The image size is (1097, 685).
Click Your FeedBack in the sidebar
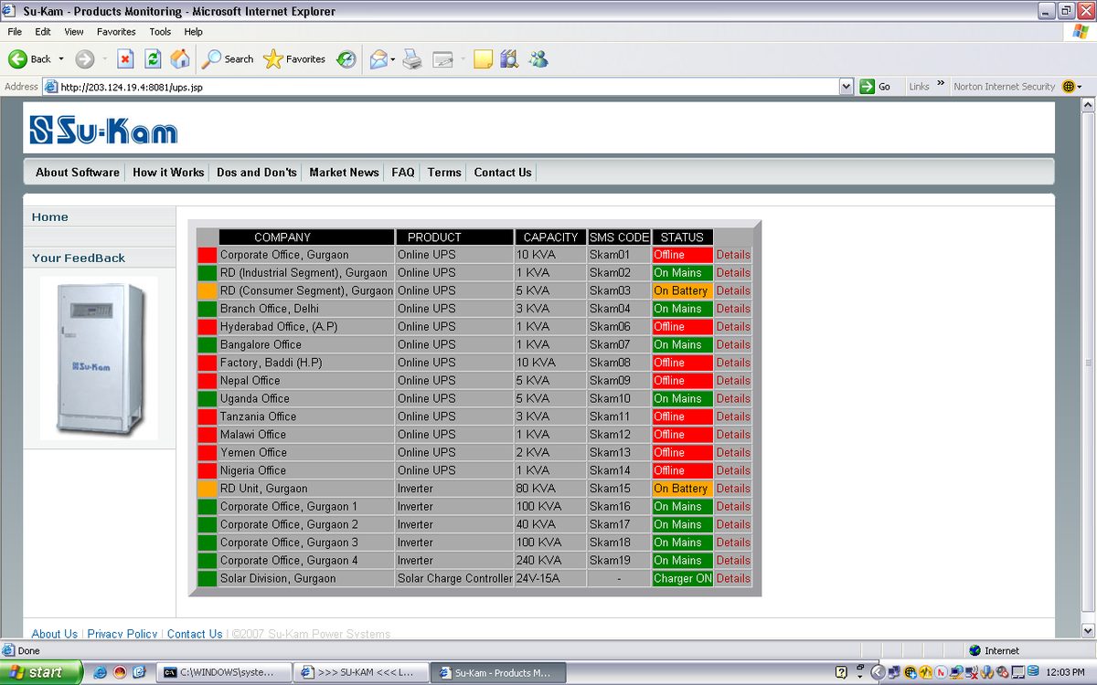pos(79,258)
